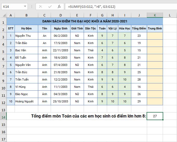The width and height of the screenshot is (177, 142).
Task: Click birth date 22/11/2003
Action: pyautogui.click(x=61, y=50)
